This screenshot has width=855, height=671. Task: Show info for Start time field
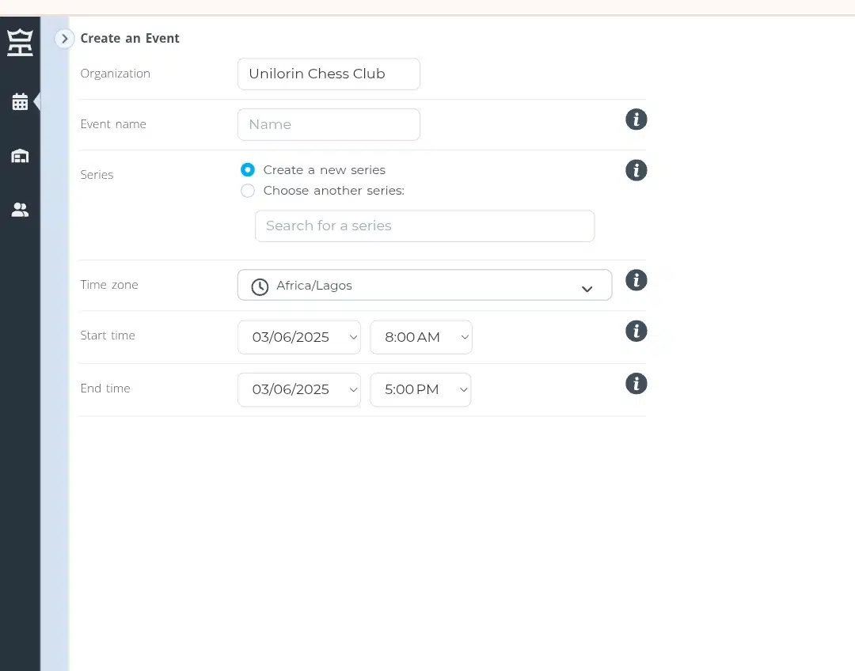click(x=636, y=331)
